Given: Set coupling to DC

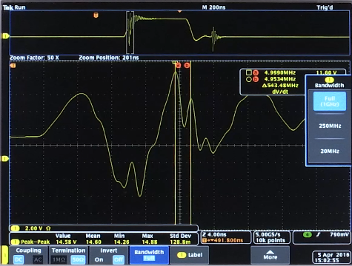Looking at the screenshot, I should coord(19,259).
